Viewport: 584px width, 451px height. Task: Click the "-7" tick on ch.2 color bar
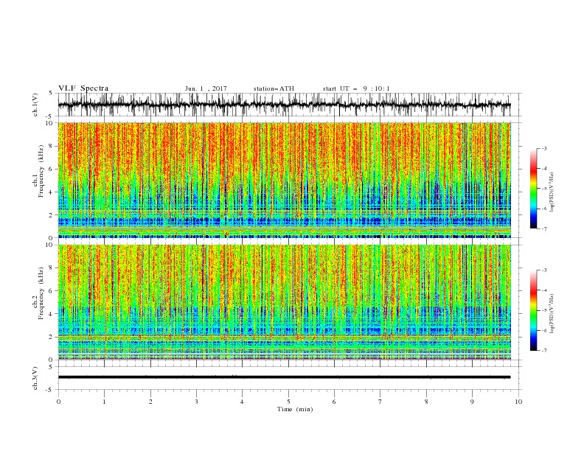[x=543, y=351]
